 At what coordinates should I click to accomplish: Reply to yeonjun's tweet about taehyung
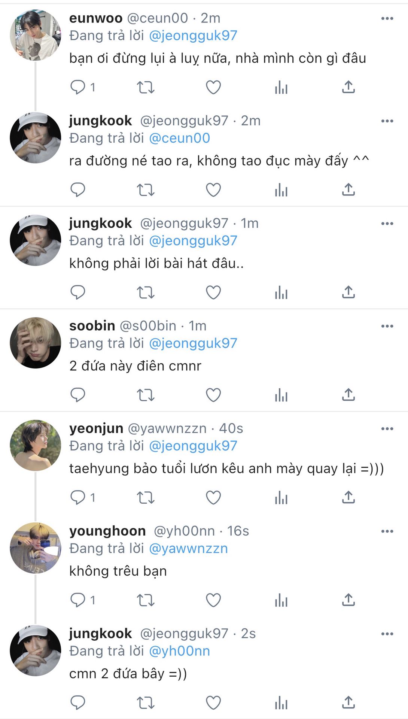pos(78,497)
